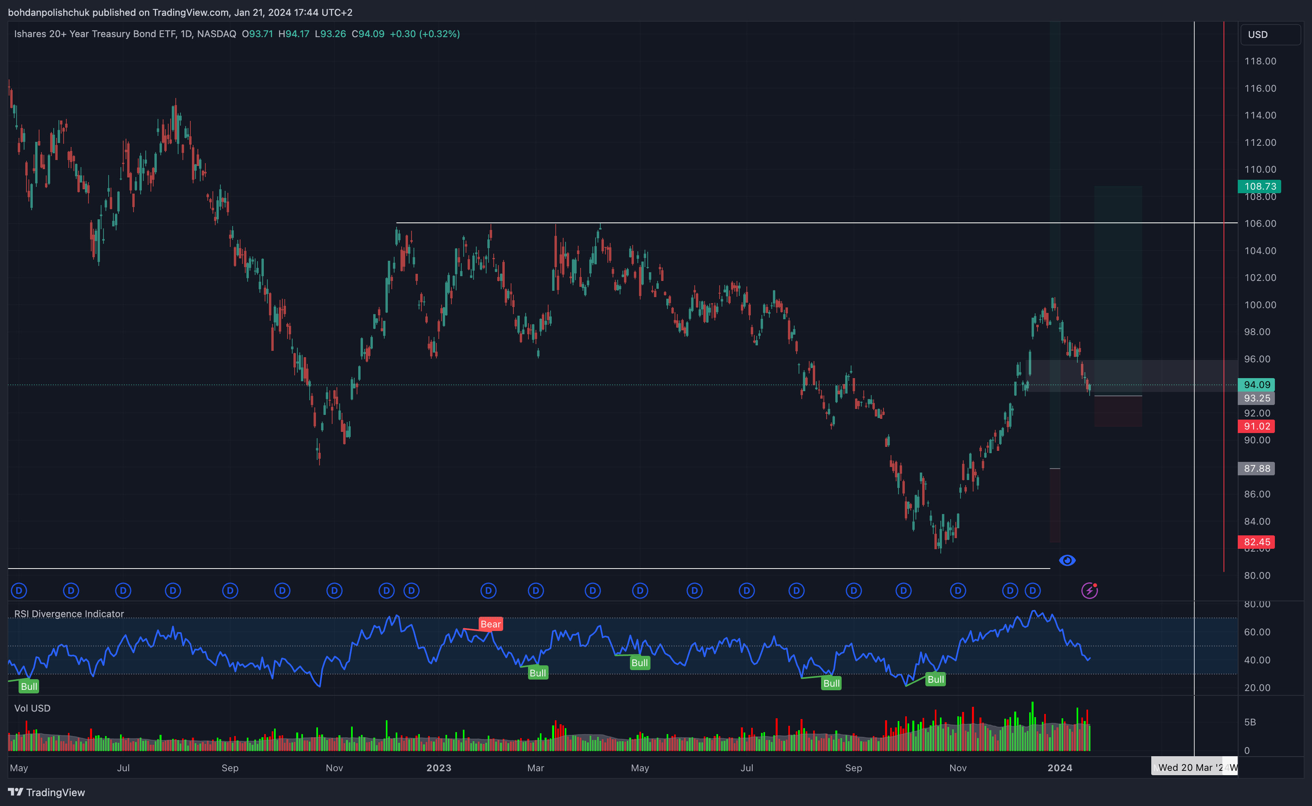This screenshot has height=806, width=1312.
Task: Click the 5B volume axis label
Action: click(1250, 722)
